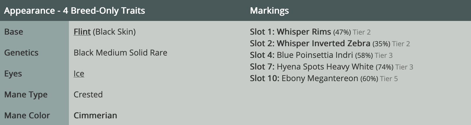The image size is (471, 125).
Task: Select Black Medium Solid Rare genetics text
Action: [x=120, y=53]
